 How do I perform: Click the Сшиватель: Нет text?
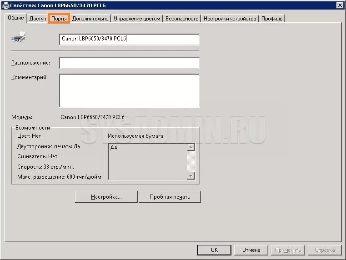point(37,156)
